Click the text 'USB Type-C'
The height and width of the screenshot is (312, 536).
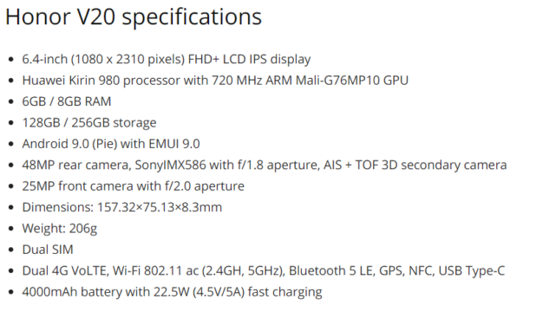pyautogui.click(x=472, y=271)
